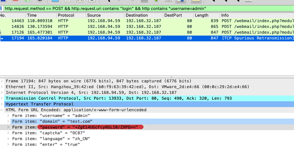This screenshot has width=294, height=150.
Task: Expand the Hypertext Transfer Protocol section
Action: pyautogui.click(x=3, y=104)
